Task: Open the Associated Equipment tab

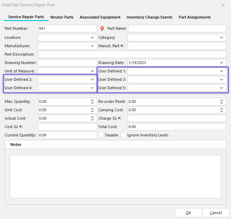Action: 100,17
